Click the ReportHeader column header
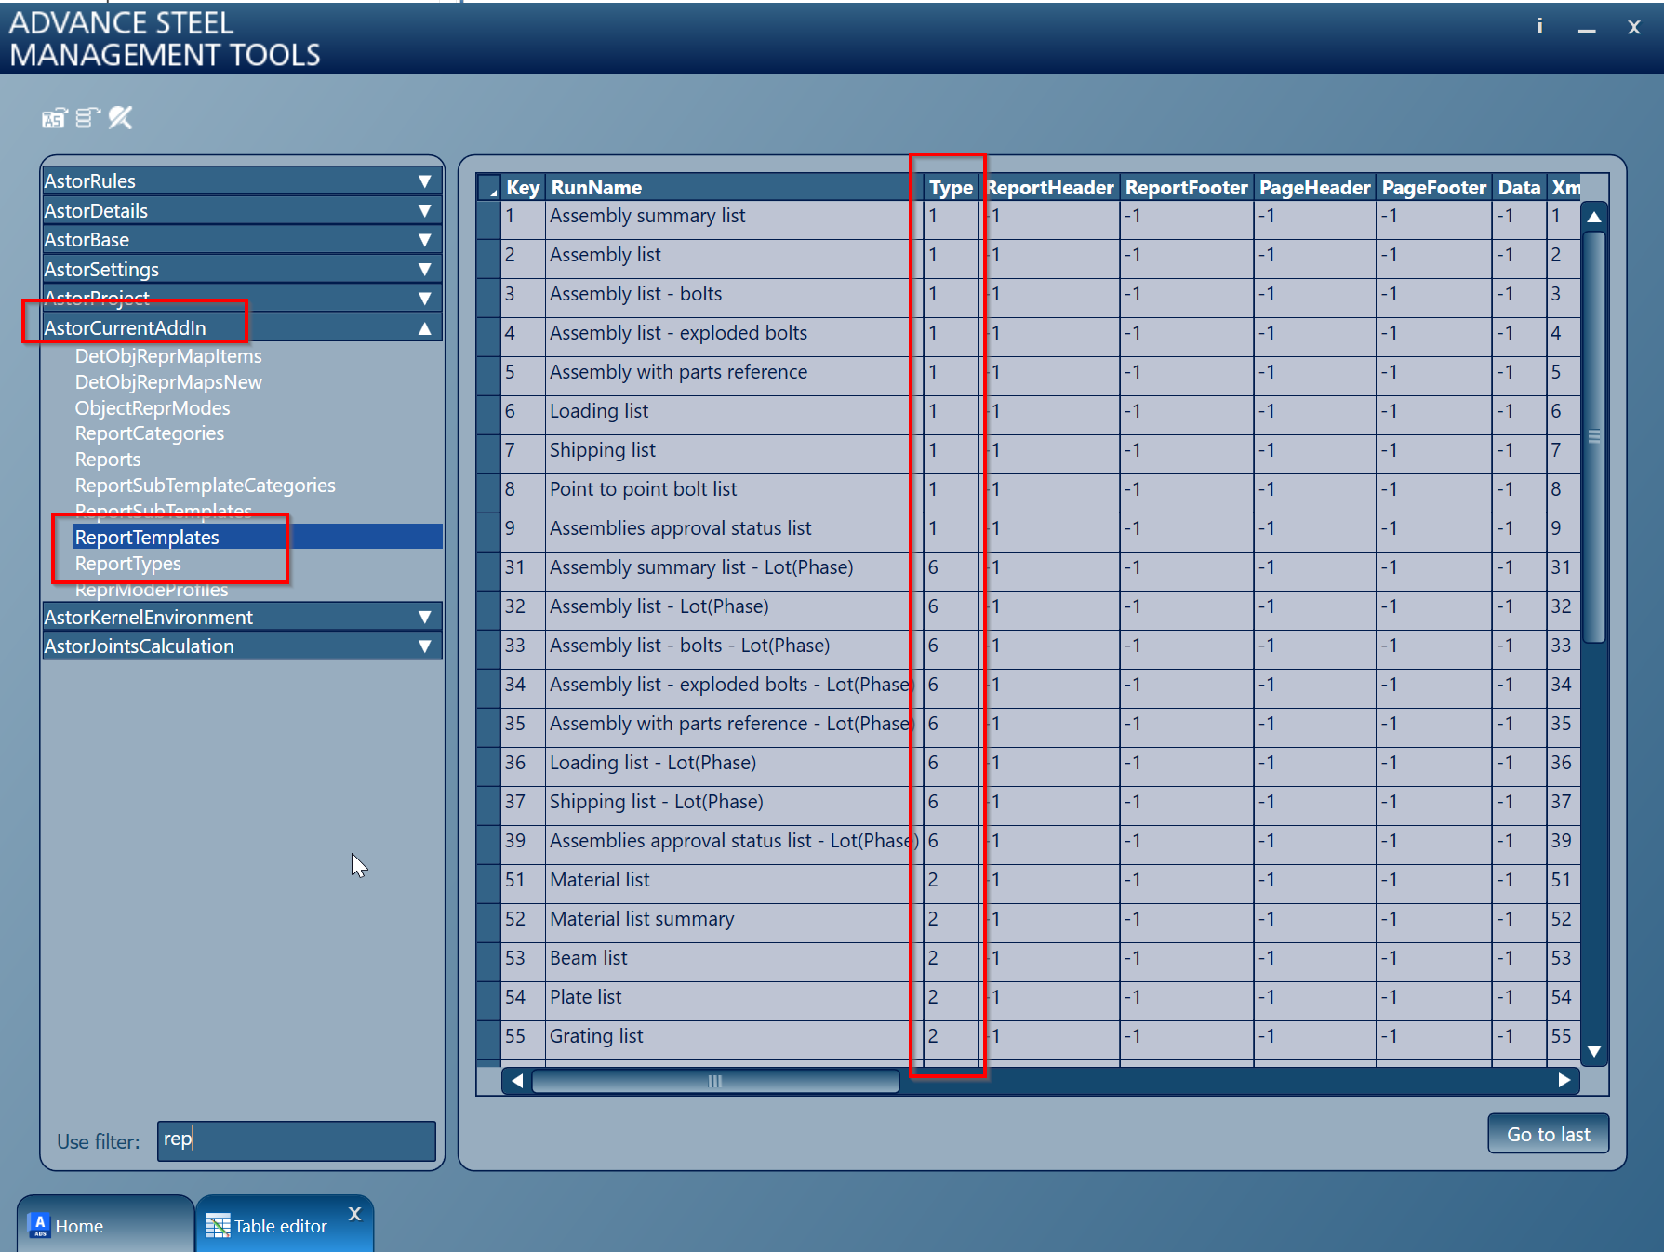 tap(1050, 188)
